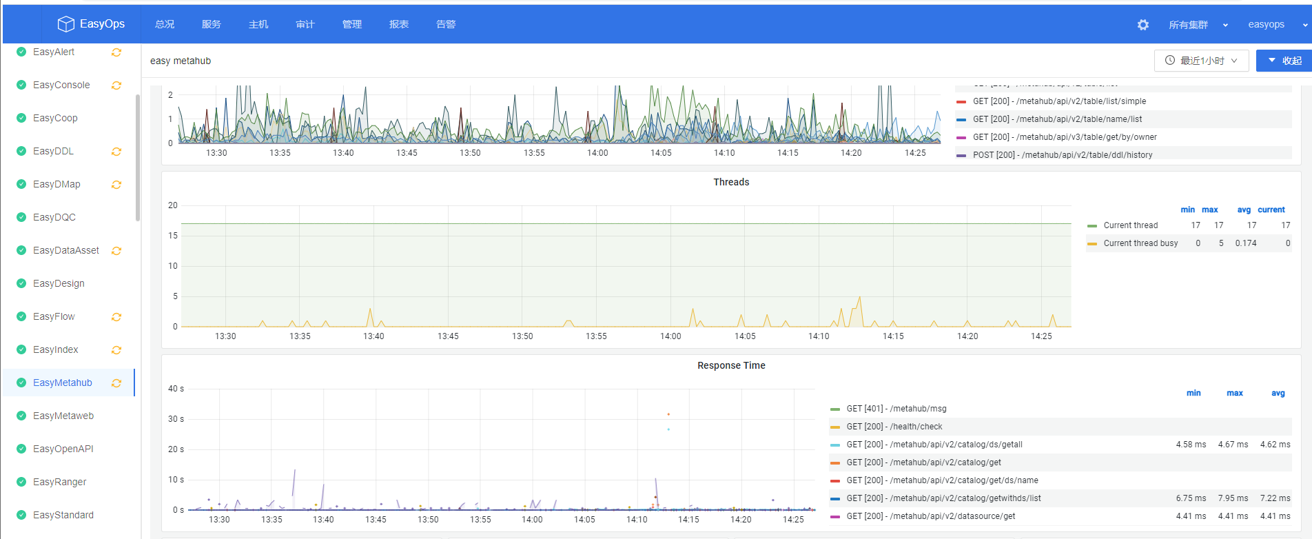The image size is (1312, 539).
Task: Click the refresh icon next to EasyIndex
Action: point(116,350)
